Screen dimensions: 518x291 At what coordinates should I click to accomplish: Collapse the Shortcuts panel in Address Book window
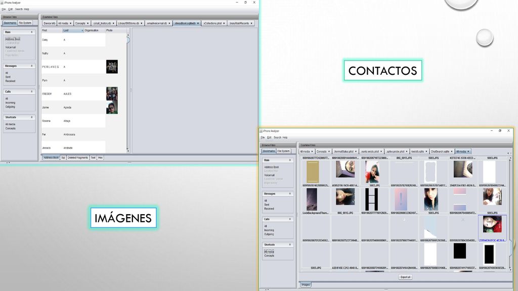coord(32,117)
